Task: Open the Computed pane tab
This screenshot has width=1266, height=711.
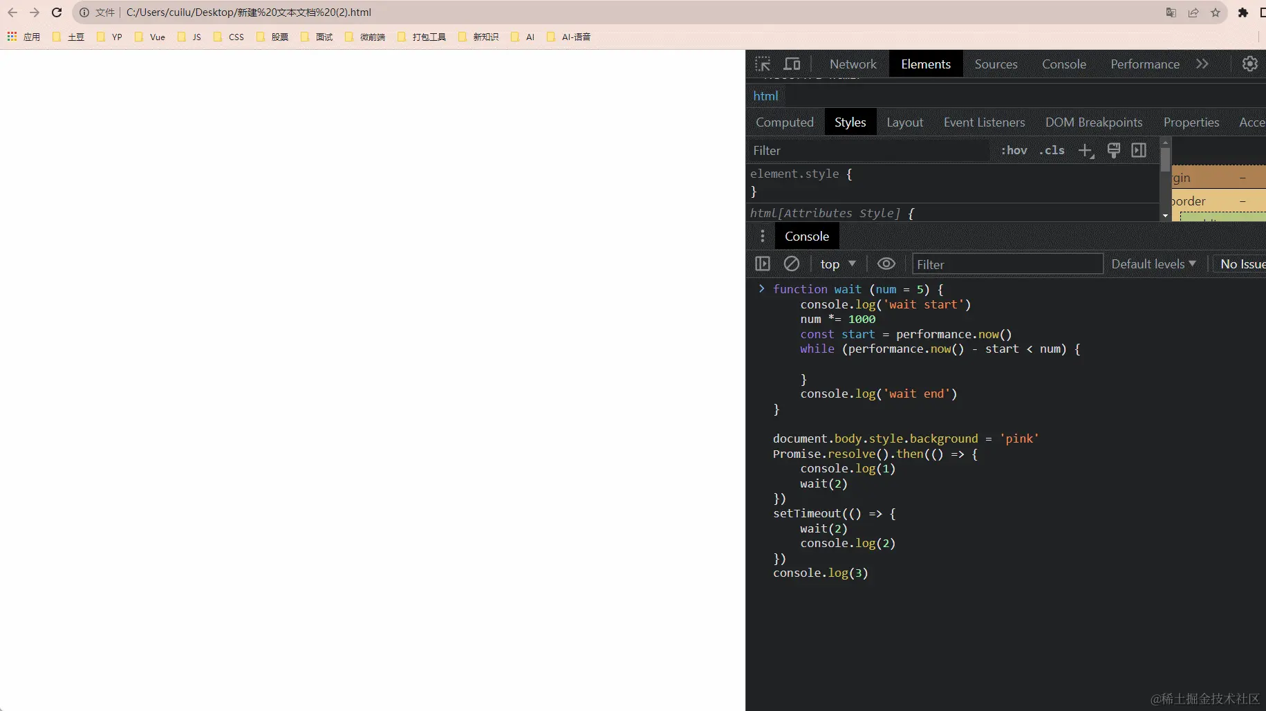Action: pyautogui.click(x=785, y=122)
